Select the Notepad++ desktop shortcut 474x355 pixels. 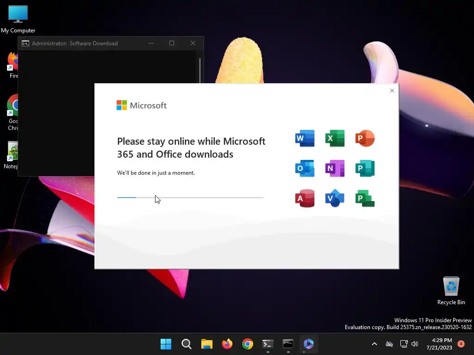pos(11,155)
